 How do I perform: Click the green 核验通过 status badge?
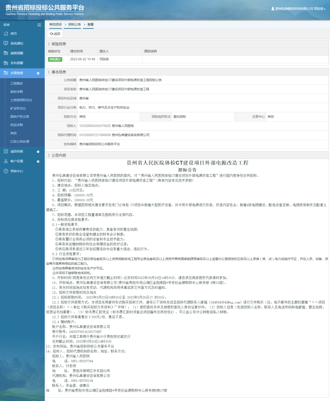55,59
